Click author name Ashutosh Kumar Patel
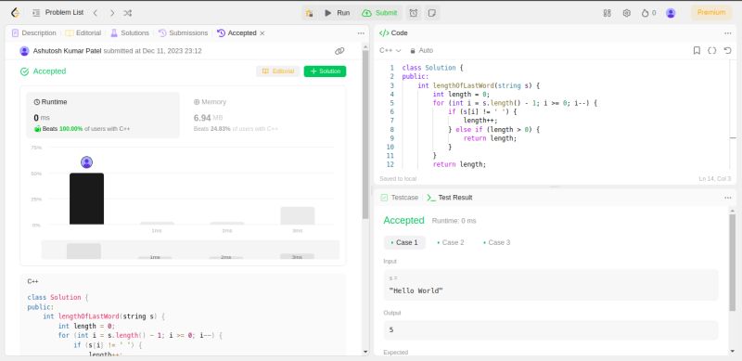 click(x=67, y=51)
